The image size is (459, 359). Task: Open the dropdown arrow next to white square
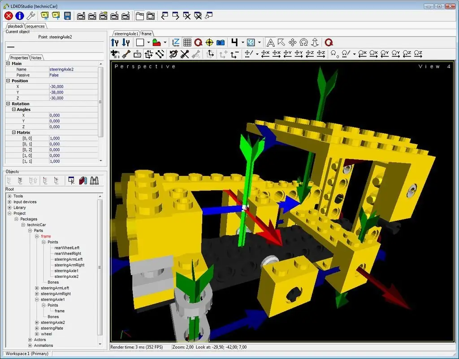[x=148, y=43]
